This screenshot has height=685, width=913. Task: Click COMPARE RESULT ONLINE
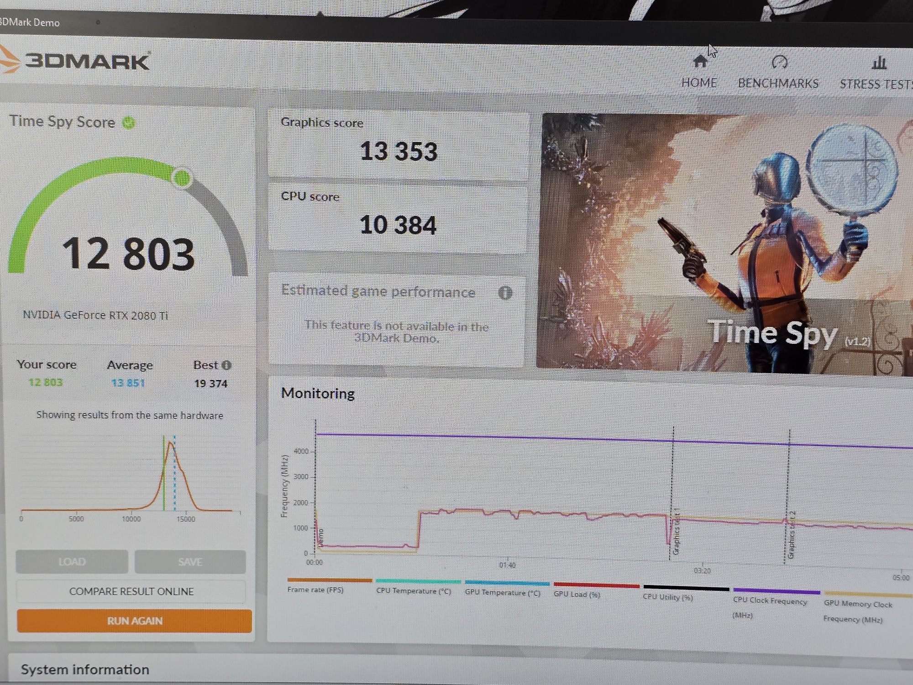coord(131,591)
